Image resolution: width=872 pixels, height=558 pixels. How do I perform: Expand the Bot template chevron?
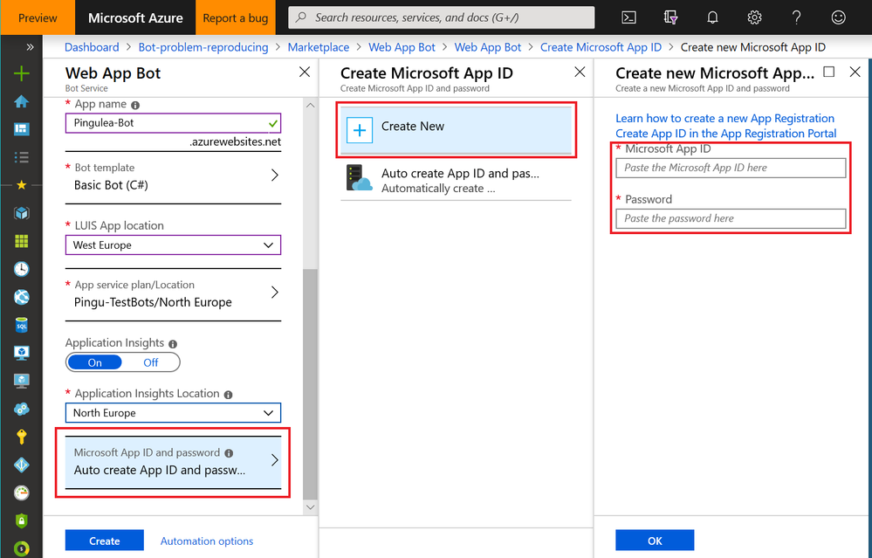tap(275, 176)
